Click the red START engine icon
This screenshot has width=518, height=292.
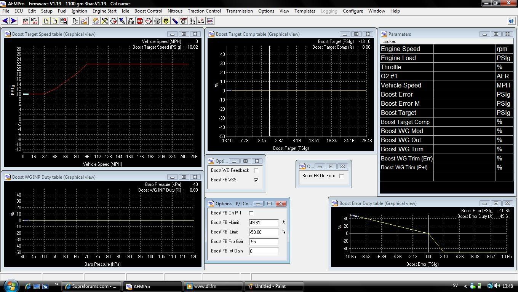140,21
